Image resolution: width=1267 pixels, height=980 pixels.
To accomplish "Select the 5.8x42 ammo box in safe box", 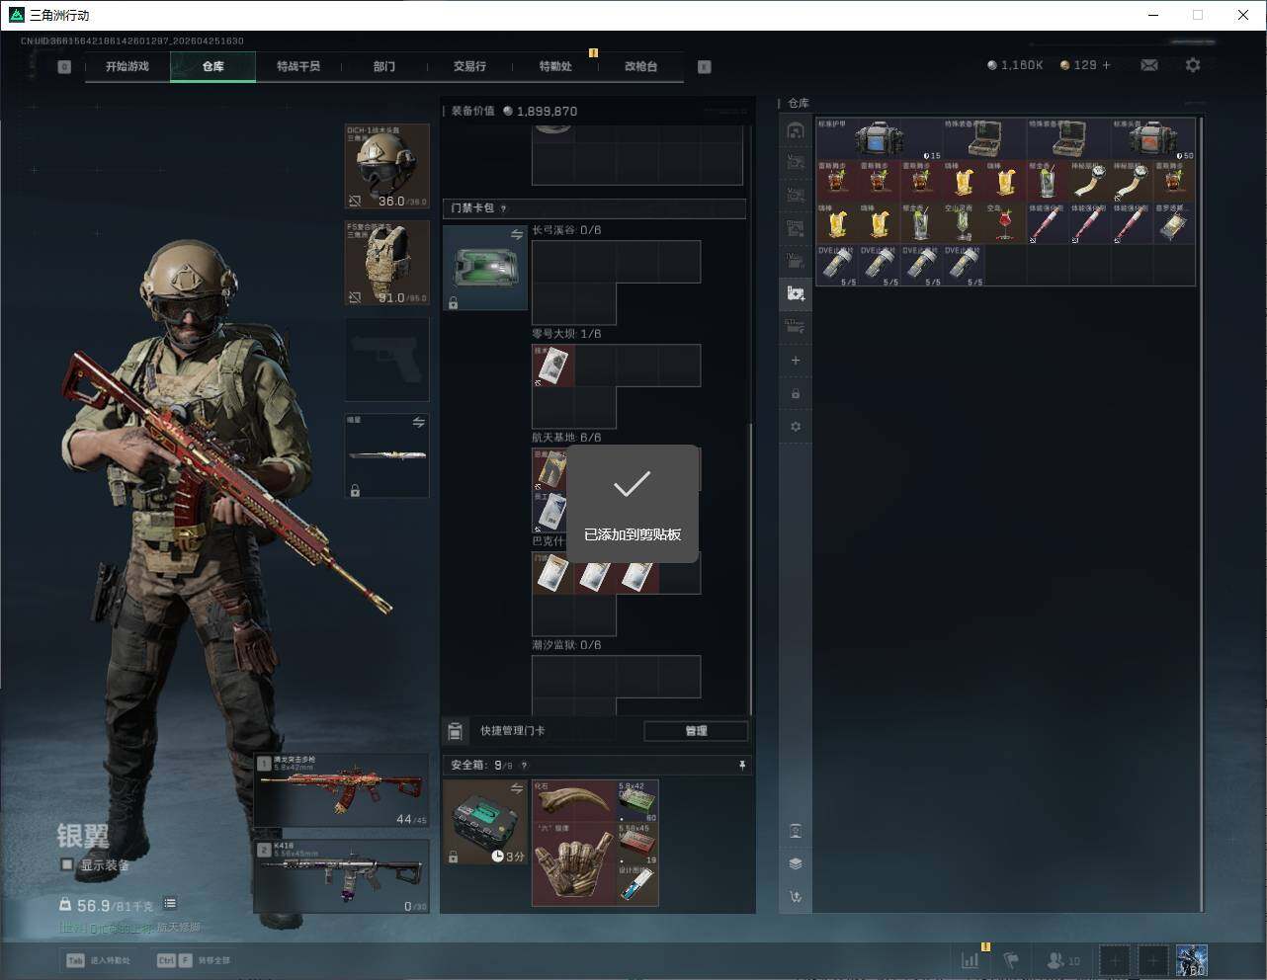I will (637, 801).
